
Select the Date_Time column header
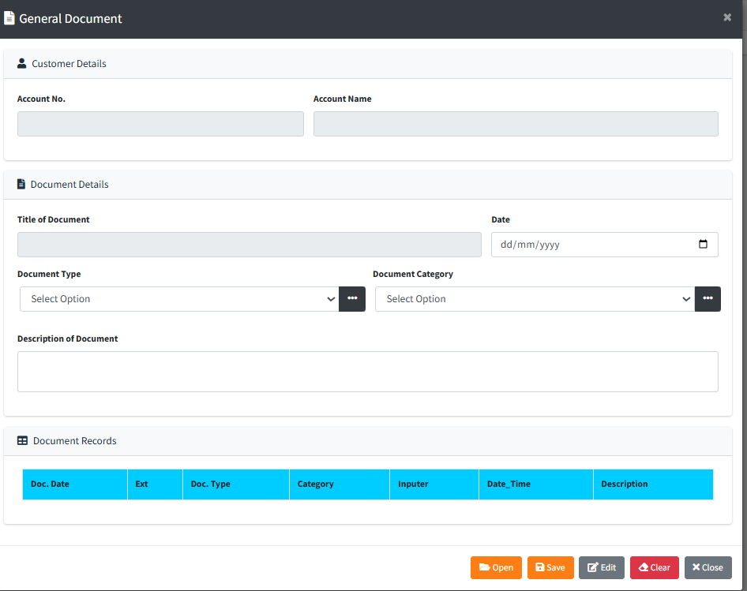(509, 484)
